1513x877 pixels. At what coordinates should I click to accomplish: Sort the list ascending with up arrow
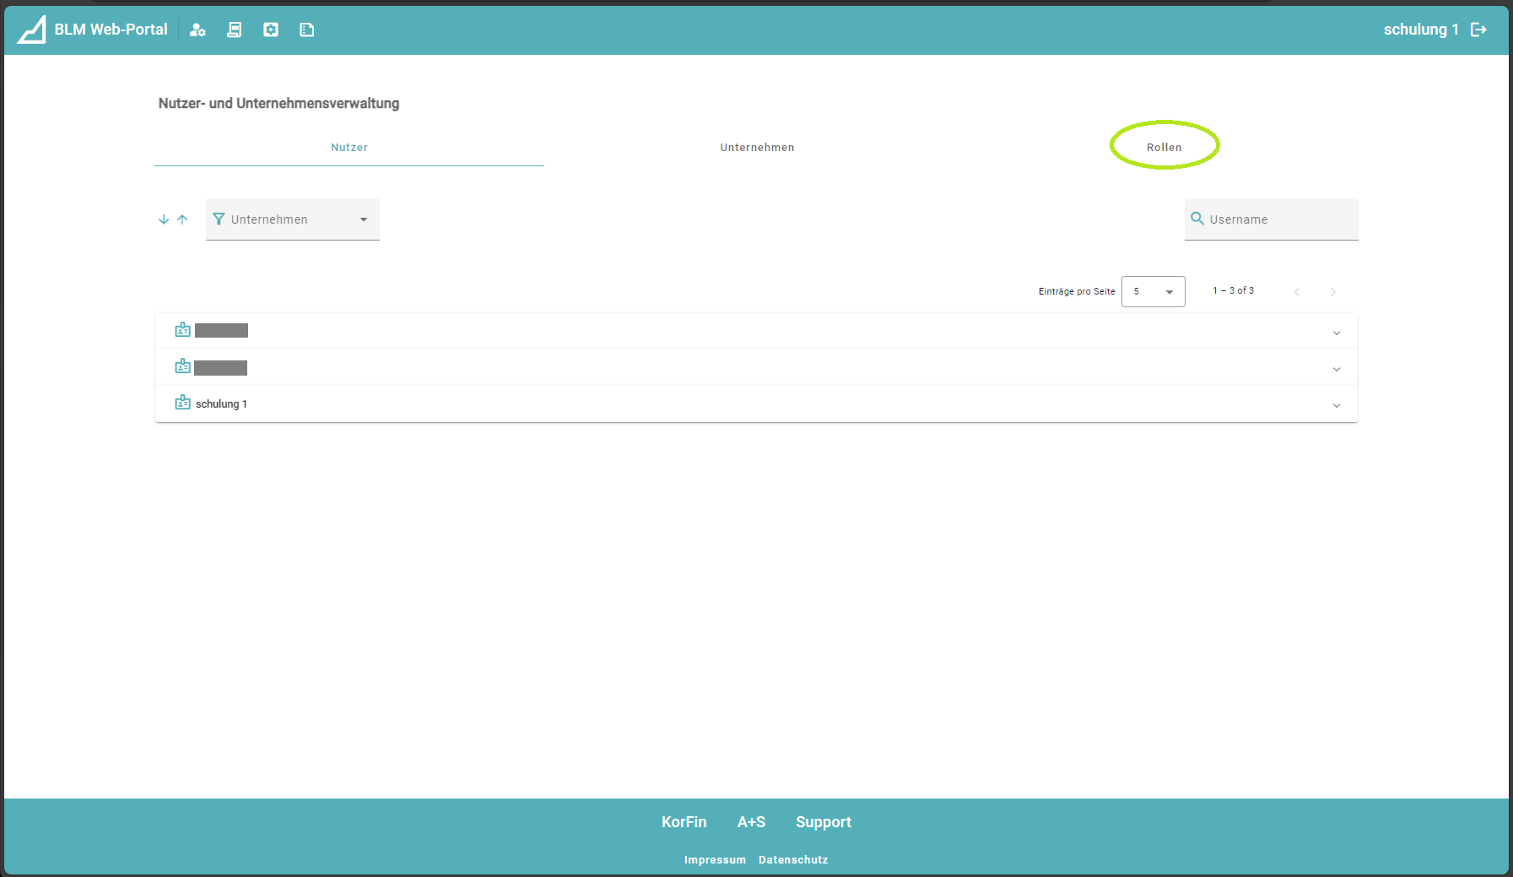(182, 219)
